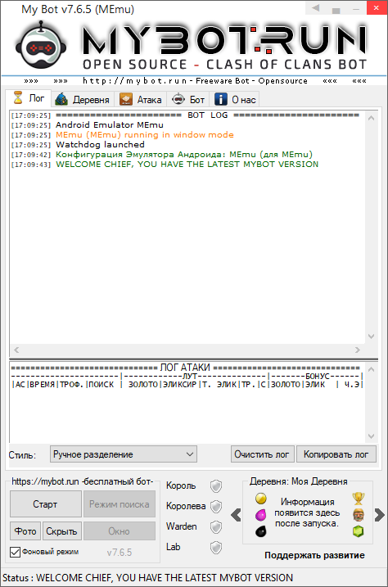Click the Warden label
388x587 pixels.
182,526
